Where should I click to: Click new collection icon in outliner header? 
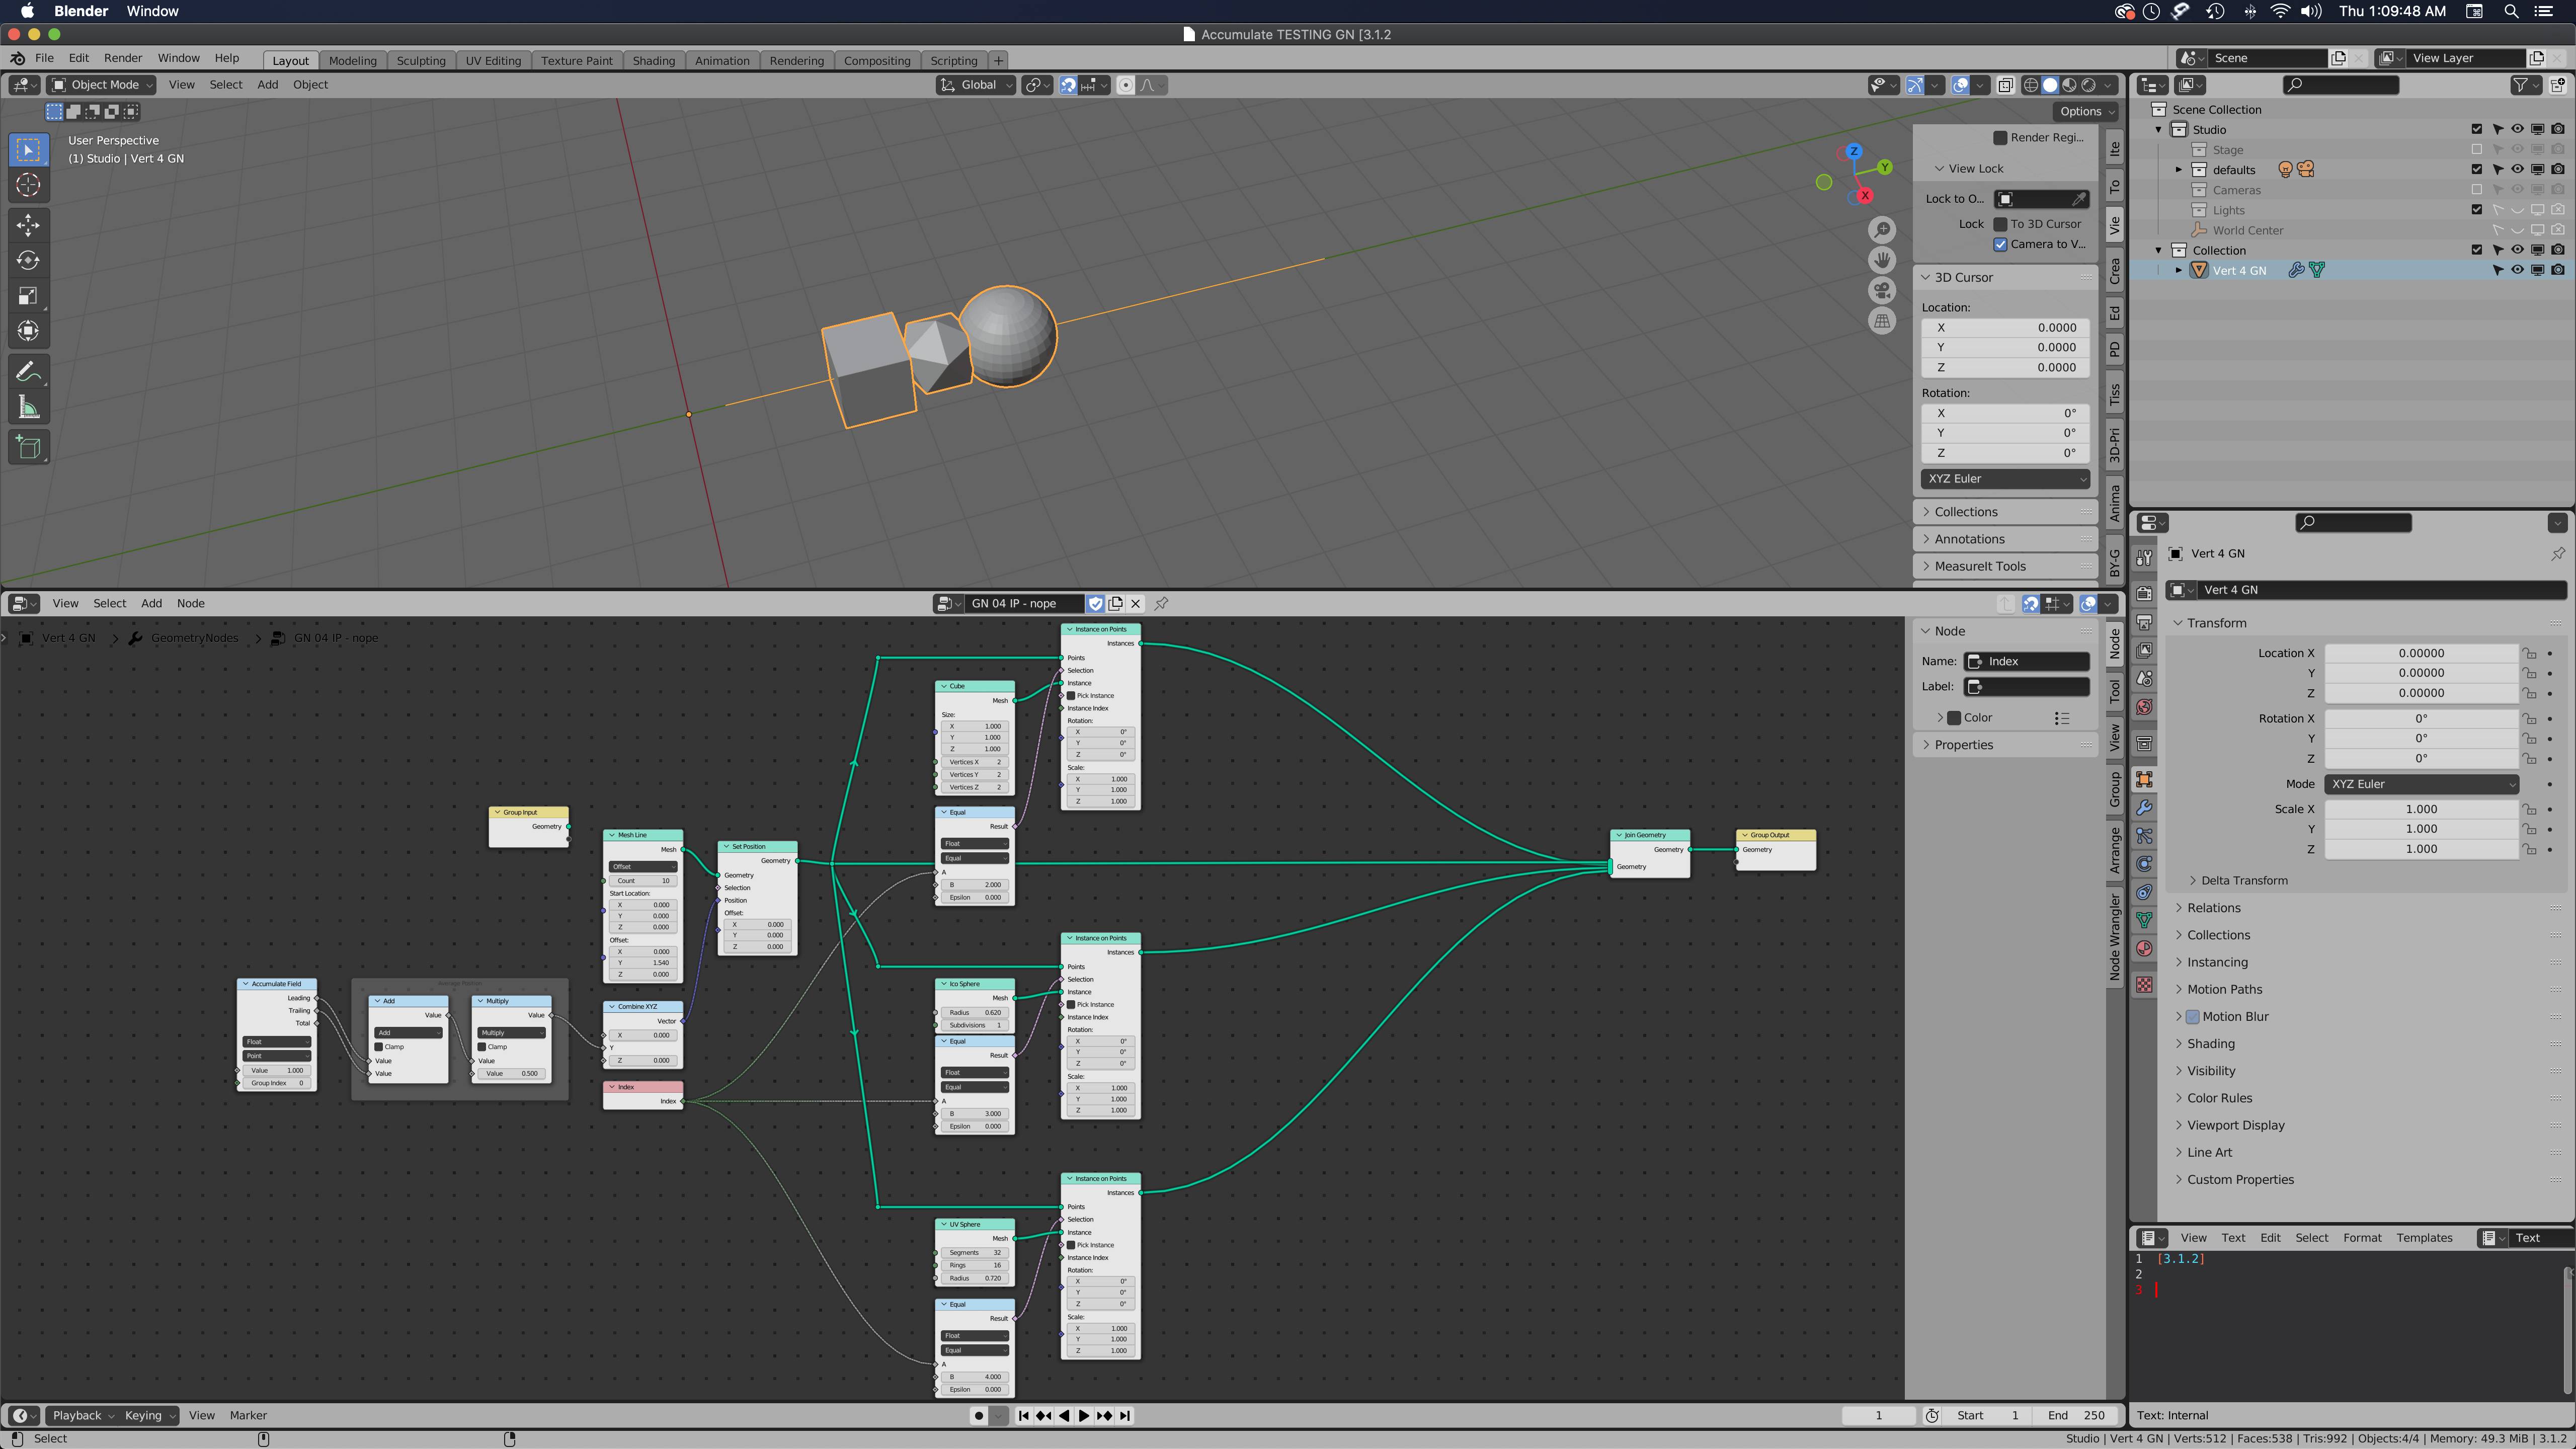2558,85
